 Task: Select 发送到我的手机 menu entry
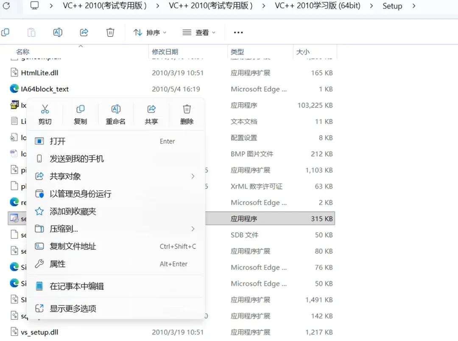pyautogui.click(x=116, y=159)
